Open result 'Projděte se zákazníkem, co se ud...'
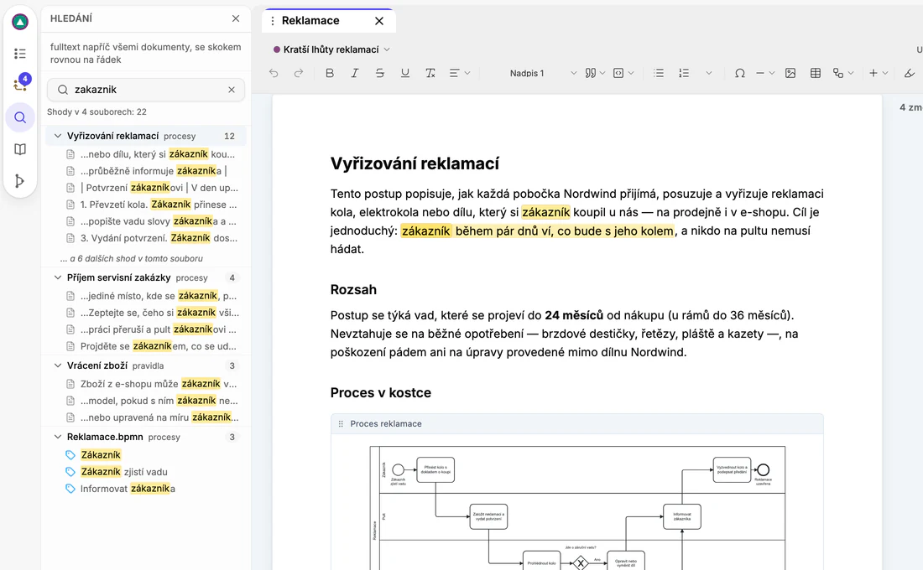 [x=151, y=346]
